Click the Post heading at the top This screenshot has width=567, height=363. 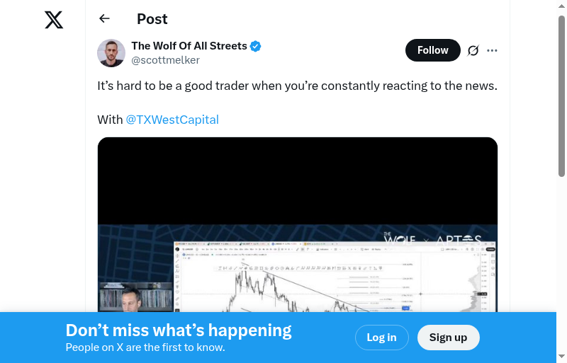pos(152,19)
